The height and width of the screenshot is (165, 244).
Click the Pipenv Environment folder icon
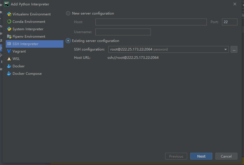click(x=9, y=36)
